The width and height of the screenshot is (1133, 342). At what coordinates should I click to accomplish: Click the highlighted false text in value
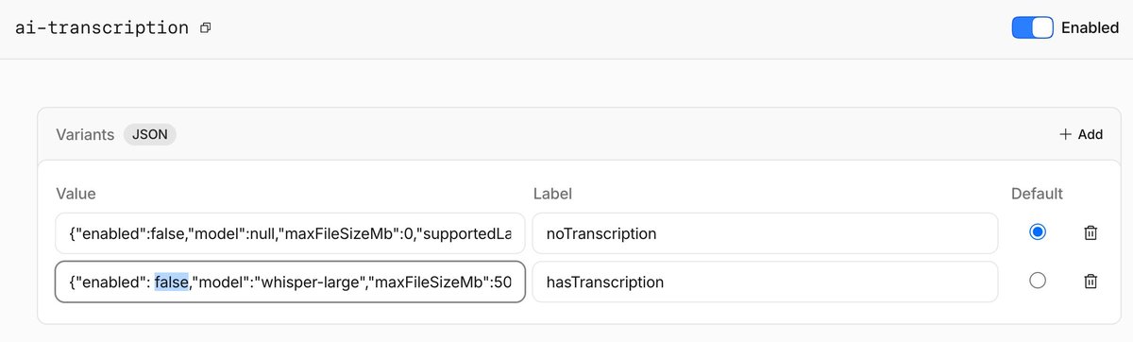click(x=173, y=282)
